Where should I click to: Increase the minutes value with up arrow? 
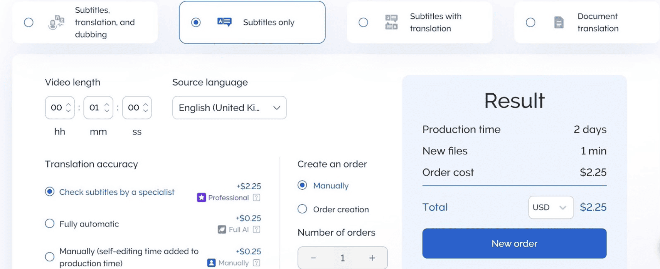pyautogui.click(x=107, y=104)
